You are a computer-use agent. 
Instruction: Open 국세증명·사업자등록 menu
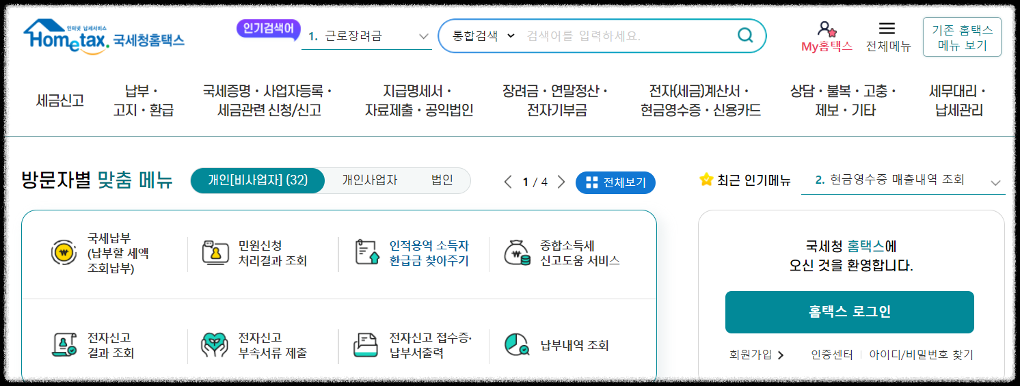[x=267, y=100]
